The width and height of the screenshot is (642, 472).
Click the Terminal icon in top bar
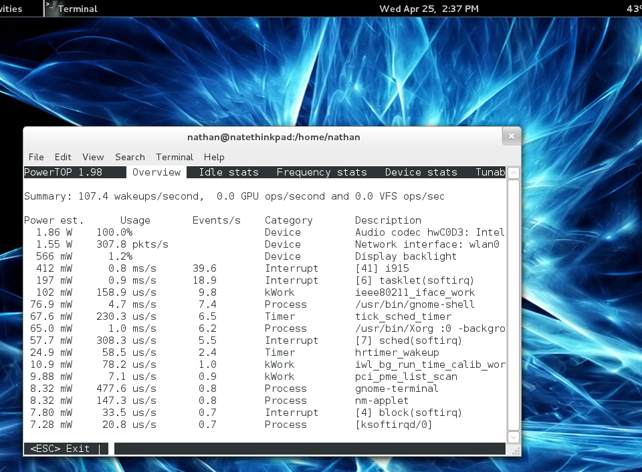pos(50,9)
